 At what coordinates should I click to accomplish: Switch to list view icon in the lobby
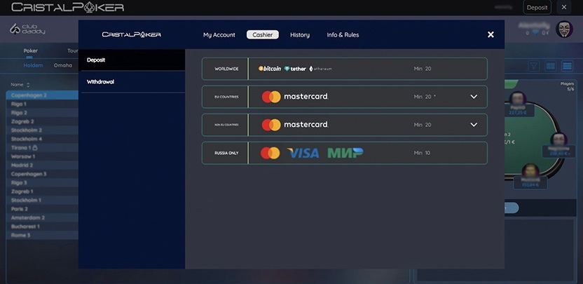point(567,66)
